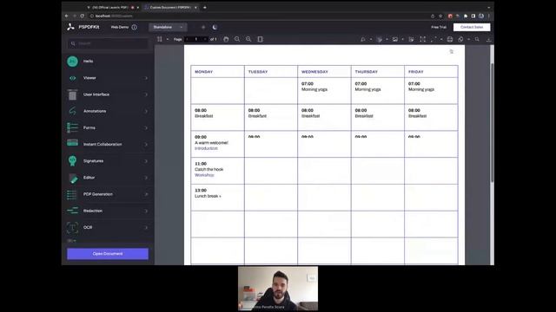Screen dimensions: 556x312
Task: Expand the image tool dropdown arrow
Action: pyautogui.click(x=402, y=39)
